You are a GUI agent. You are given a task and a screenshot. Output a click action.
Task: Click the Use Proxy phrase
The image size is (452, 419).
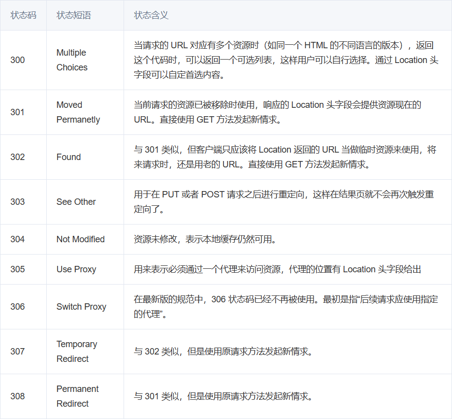click(x=76, y=269)
